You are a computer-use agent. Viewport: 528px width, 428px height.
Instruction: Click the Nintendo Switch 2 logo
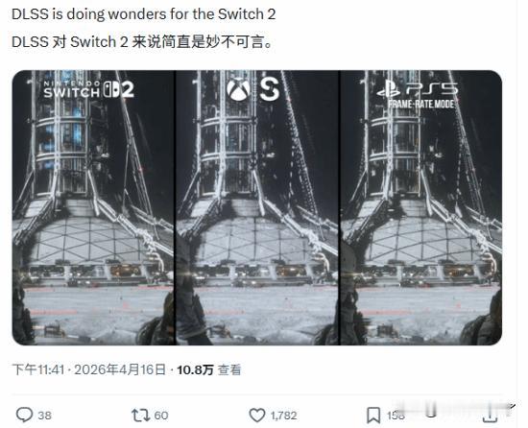pos(89,89)
